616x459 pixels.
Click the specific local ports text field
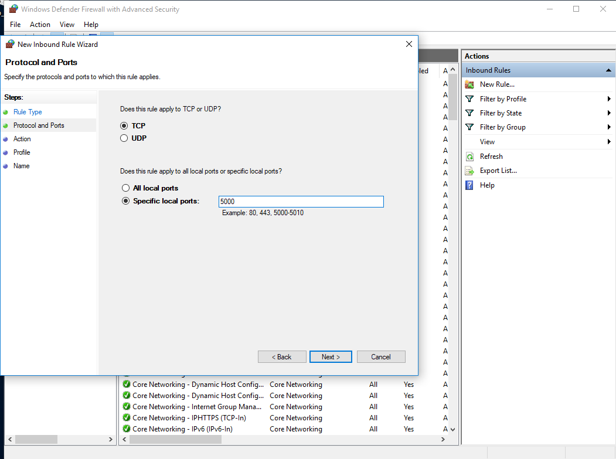point(301,202)
